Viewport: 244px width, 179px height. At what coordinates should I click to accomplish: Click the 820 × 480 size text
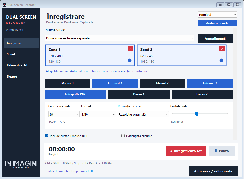click(x=56, y=56)
